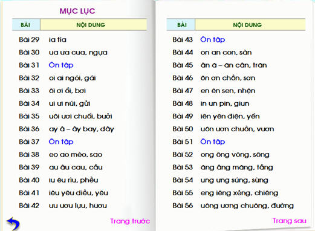Click the Bài 44 number label

183,53
